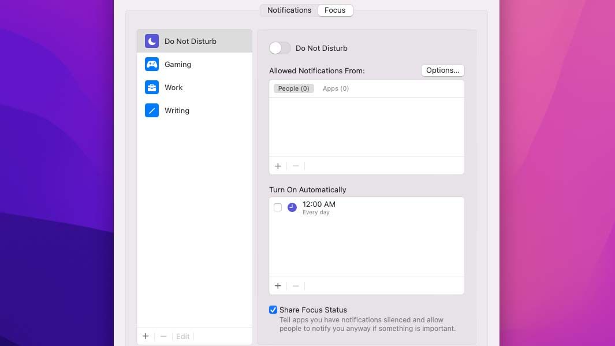Turn on the Do Not Disturb switch
615x346 pixels.
pyautogui.click(x=279, y=48)
